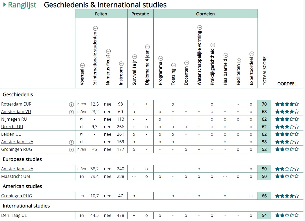Screen dimensions: 305x221
Task: Open the Rotterdam EUR link
Action: pyautogui.click(x=16, y=104)
